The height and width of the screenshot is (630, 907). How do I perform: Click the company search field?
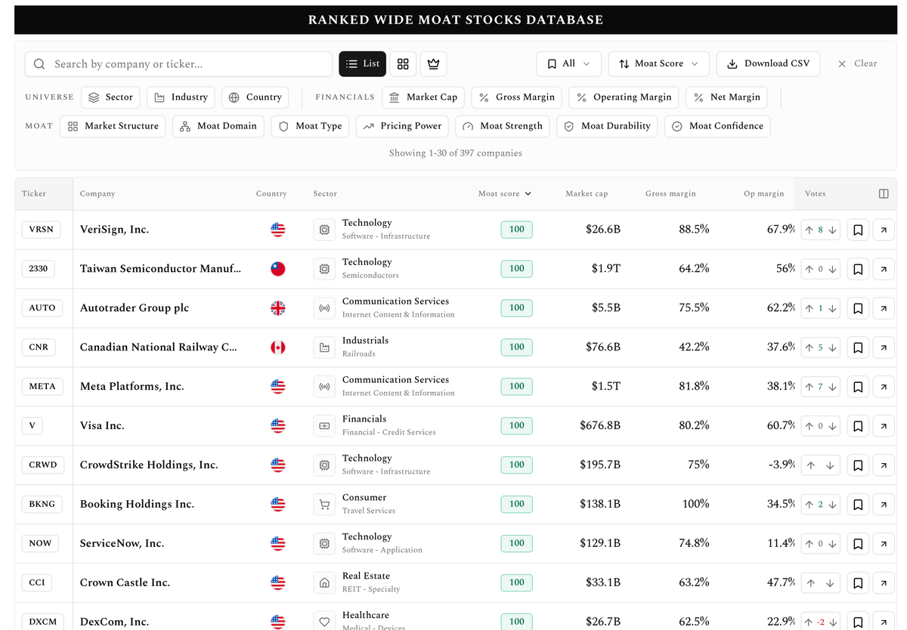178,64
